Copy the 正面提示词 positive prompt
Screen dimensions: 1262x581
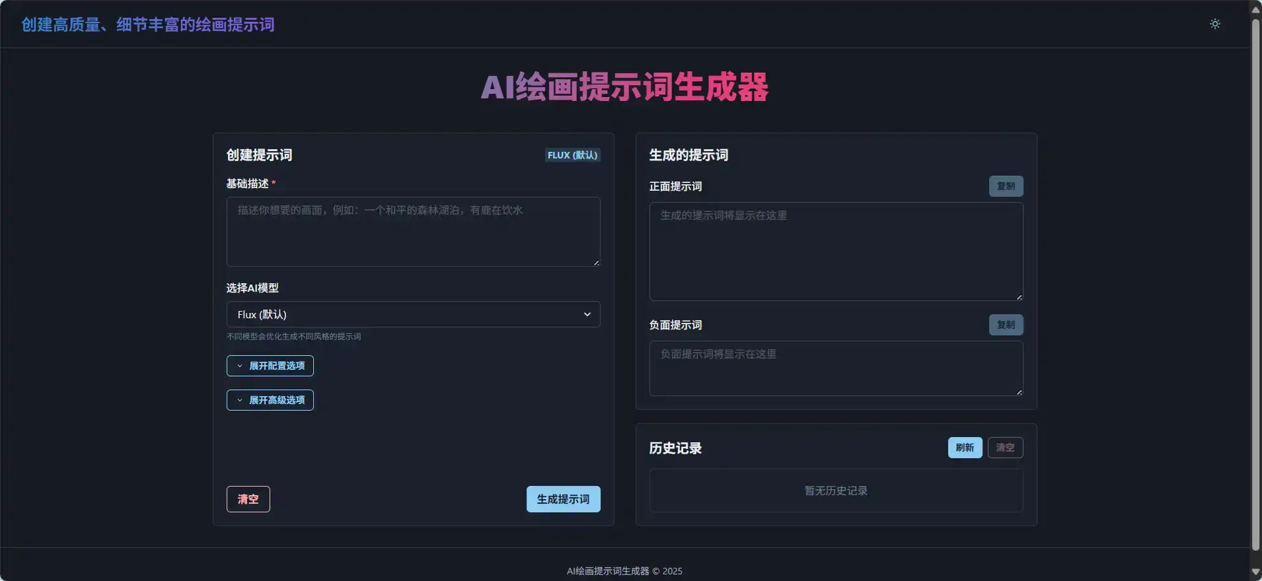pos(1006,186)
